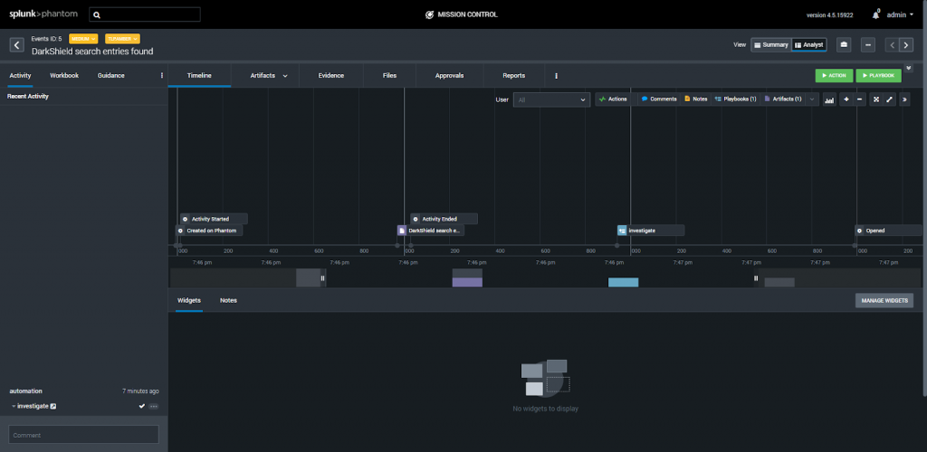Select the Evidence tab
This screenshot has width=927, height=452.
pyautogui.click(x=331, y=76)
